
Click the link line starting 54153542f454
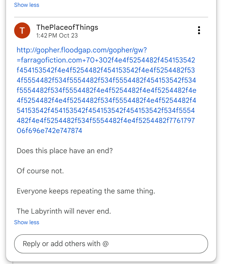(x=106, y=111)
